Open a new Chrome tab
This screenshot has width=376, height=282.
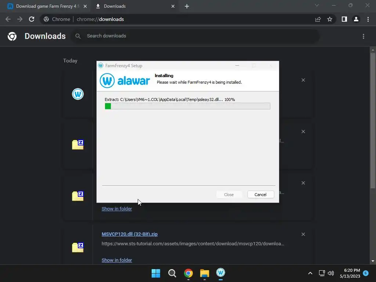(187, 6)
